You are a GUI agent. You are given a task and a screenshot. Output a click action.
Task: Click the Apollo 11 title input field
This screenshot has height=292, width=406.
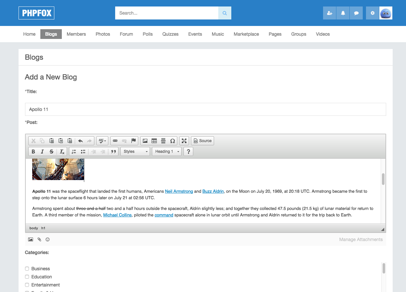coord(205,109)
